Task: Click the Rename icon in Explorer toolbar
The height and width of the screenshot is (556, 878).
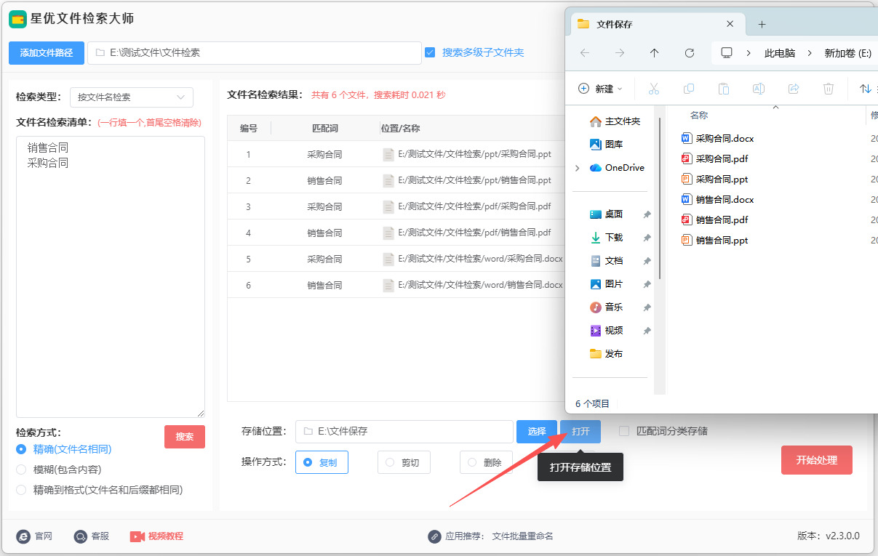Action: [x=758, y=89]
